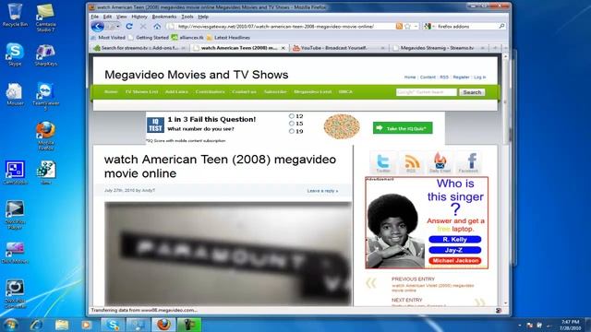Open Internet Explorer from the taskbar
This screenshot has width=591, height=332.
click(x=37, y=325)
